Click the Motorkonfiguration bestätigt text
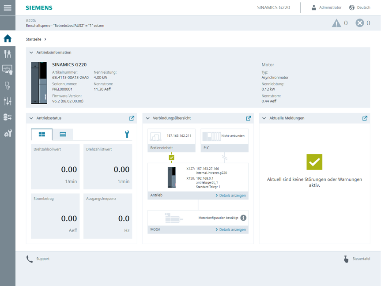 218,218
